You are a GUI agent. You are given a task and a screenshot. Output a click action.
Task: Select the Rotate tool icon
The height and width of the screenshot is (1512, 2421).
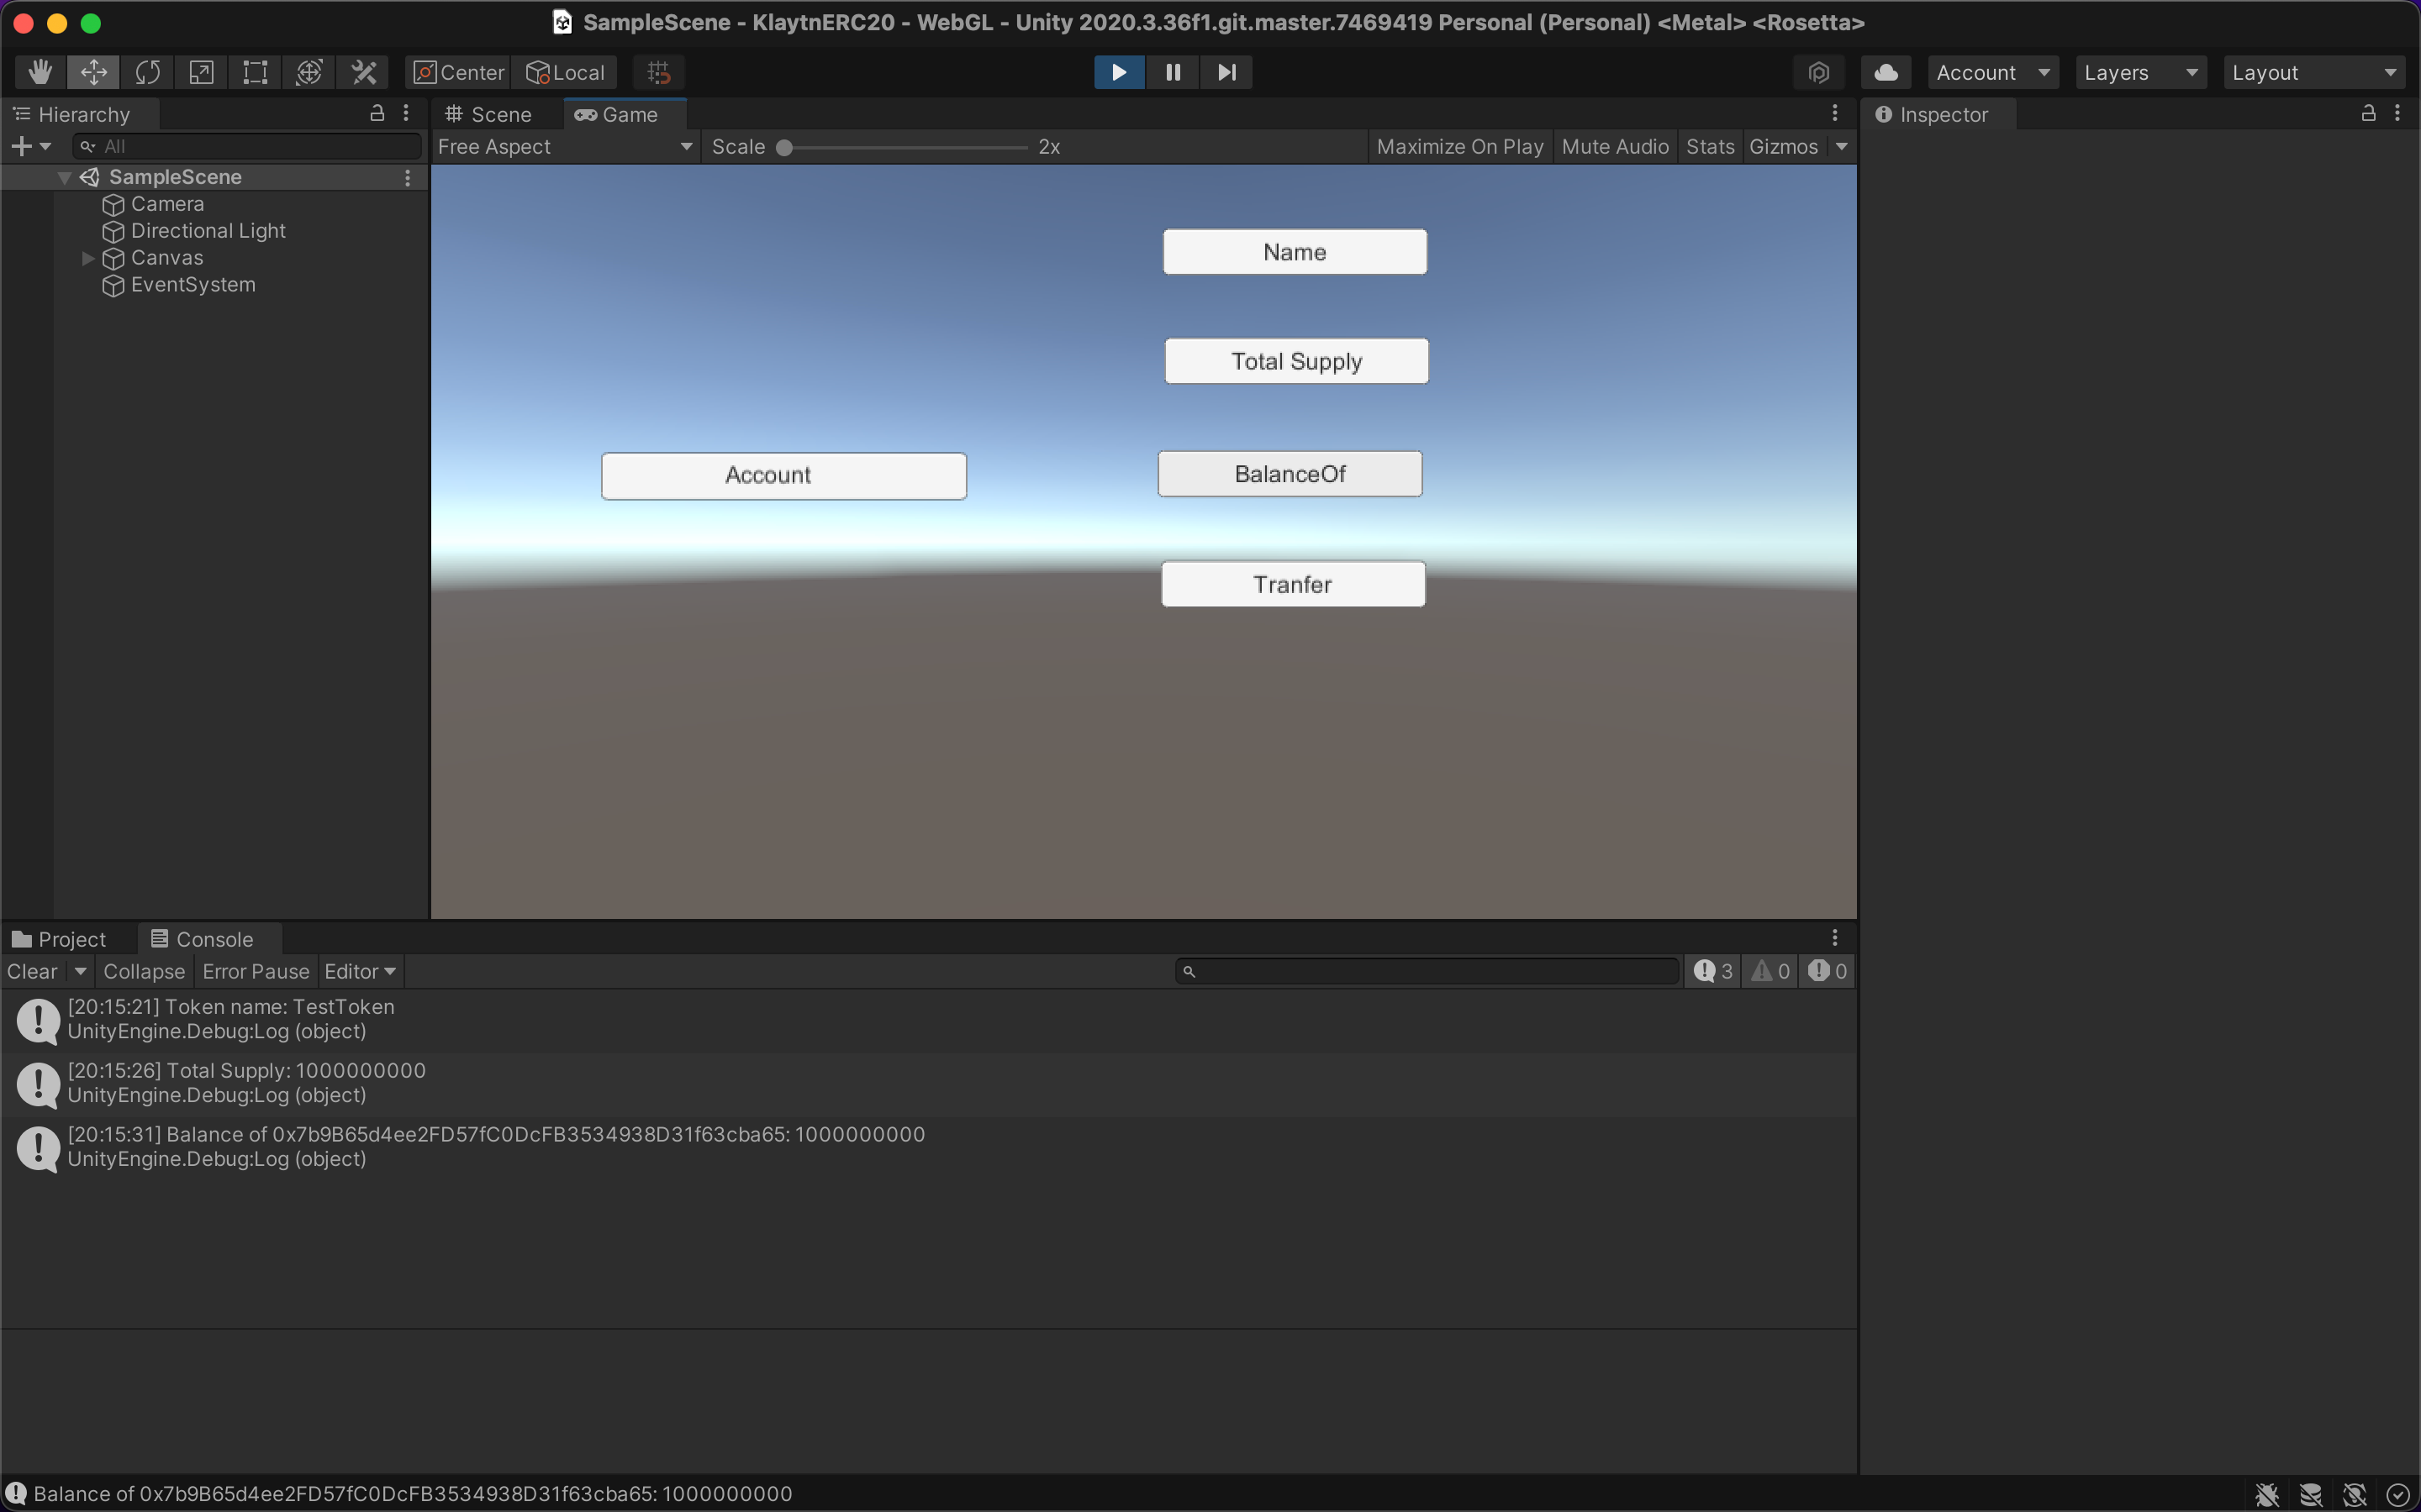(x=147, y=72)
